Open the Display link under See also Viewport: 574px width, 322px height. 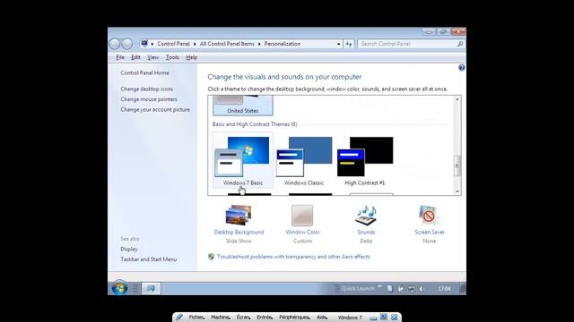click(129, 249)
